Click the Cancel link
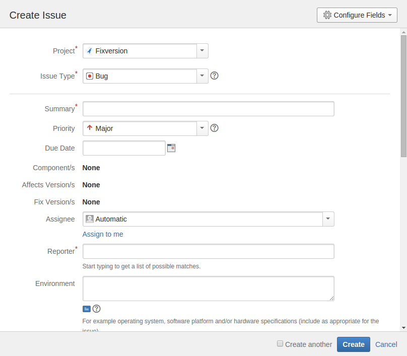Image resolution: width=407 pixels, height=356 pixels. coord(386,344)
